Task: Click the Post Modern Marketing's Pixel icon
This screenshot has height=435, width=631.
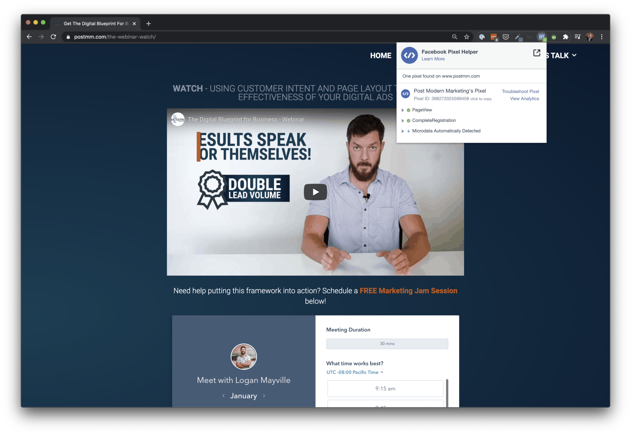Action: tap(405, 94)
